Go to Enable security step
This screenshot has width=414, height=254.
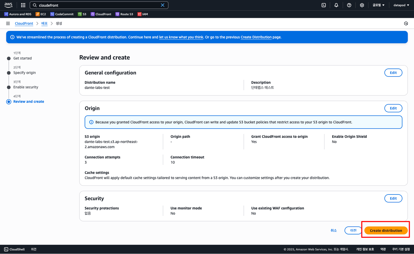26,87
